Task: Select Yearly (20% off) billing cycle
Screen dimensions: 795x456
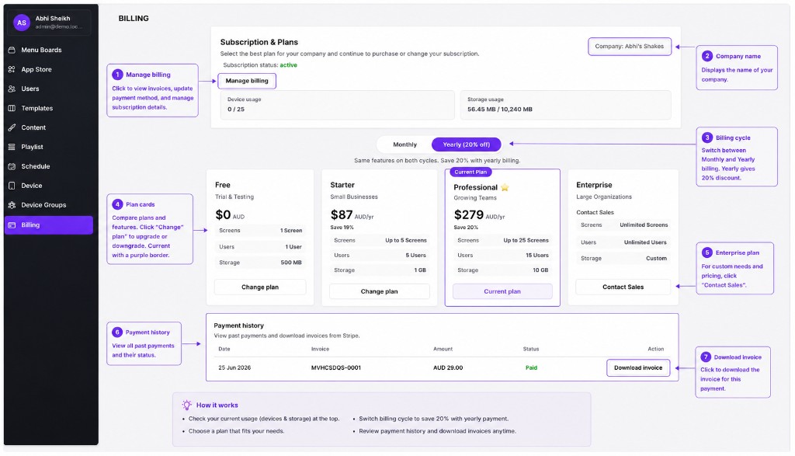Action: pyautogui.click(x=467, y=144)
